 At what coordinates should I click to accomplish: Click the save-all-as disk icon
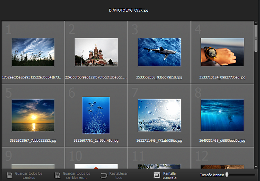pos(57,175)
